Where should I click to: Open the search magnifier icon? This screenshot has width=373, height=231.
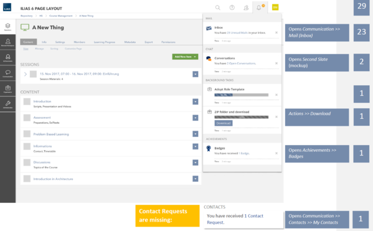(217, 7)
